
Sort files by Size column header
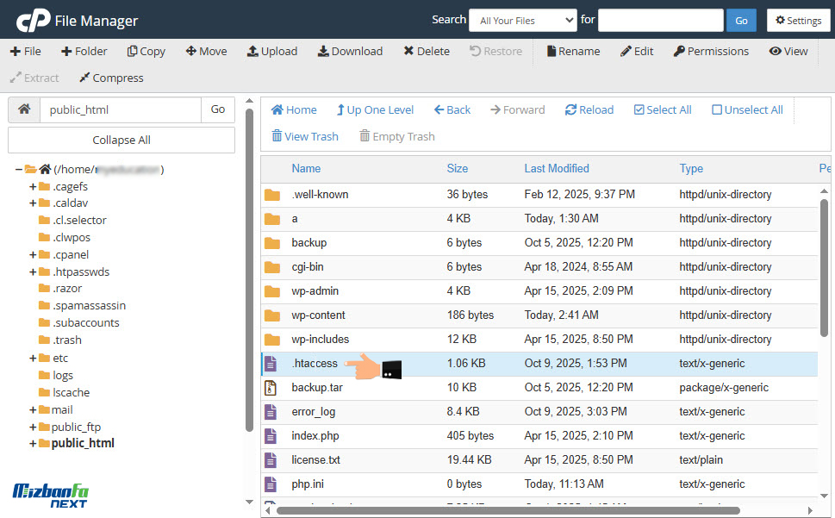[x=457, y=169]
